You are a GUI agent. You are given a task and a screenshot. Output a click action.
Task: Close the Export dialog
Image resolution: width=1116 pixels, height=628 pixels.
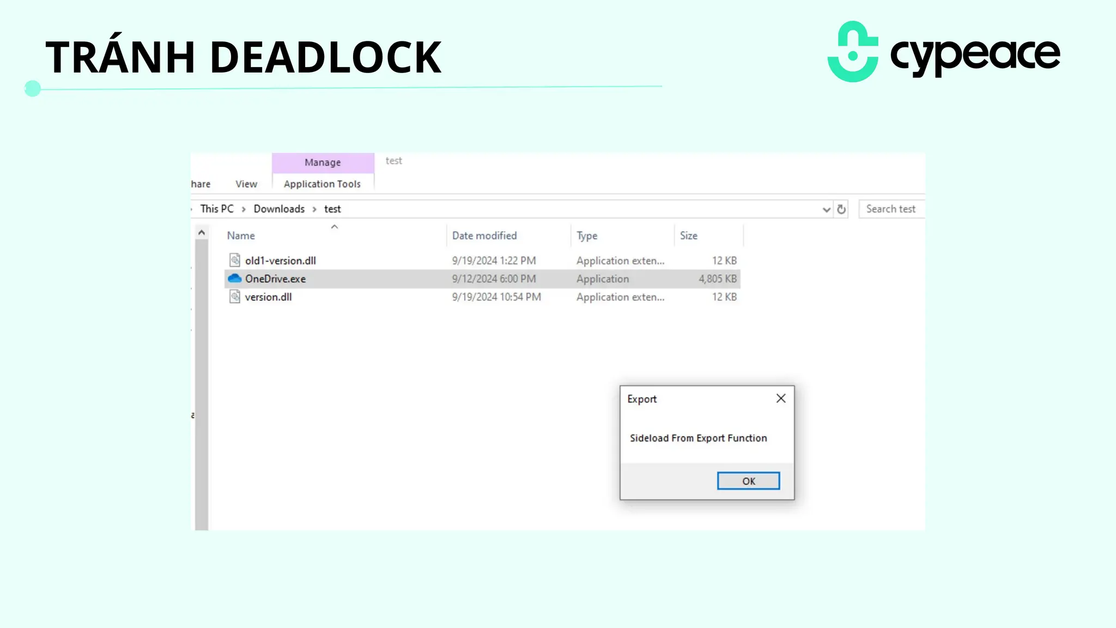pos(781,398)
